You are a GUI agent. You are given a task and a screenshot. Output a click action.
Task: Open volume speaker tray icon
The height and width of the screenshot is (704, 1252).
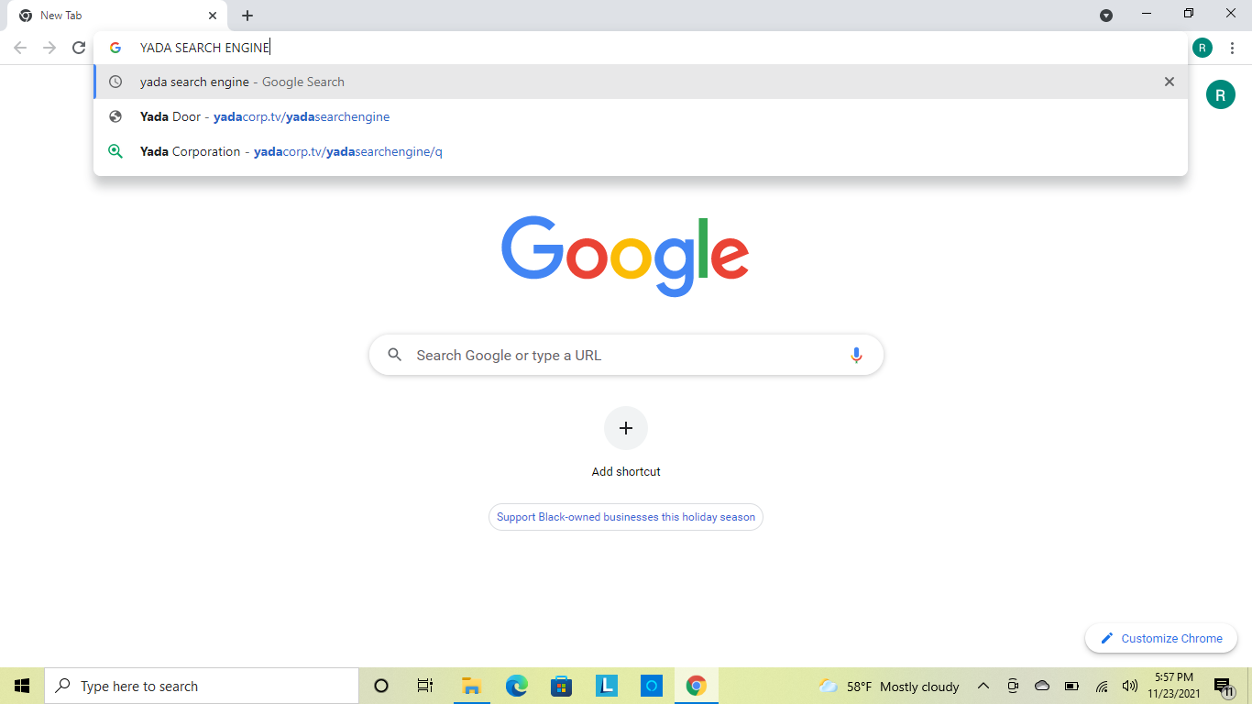(1130, 686)
